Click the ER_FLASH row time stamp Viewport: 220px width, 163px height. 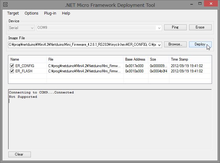click(187, 71)
